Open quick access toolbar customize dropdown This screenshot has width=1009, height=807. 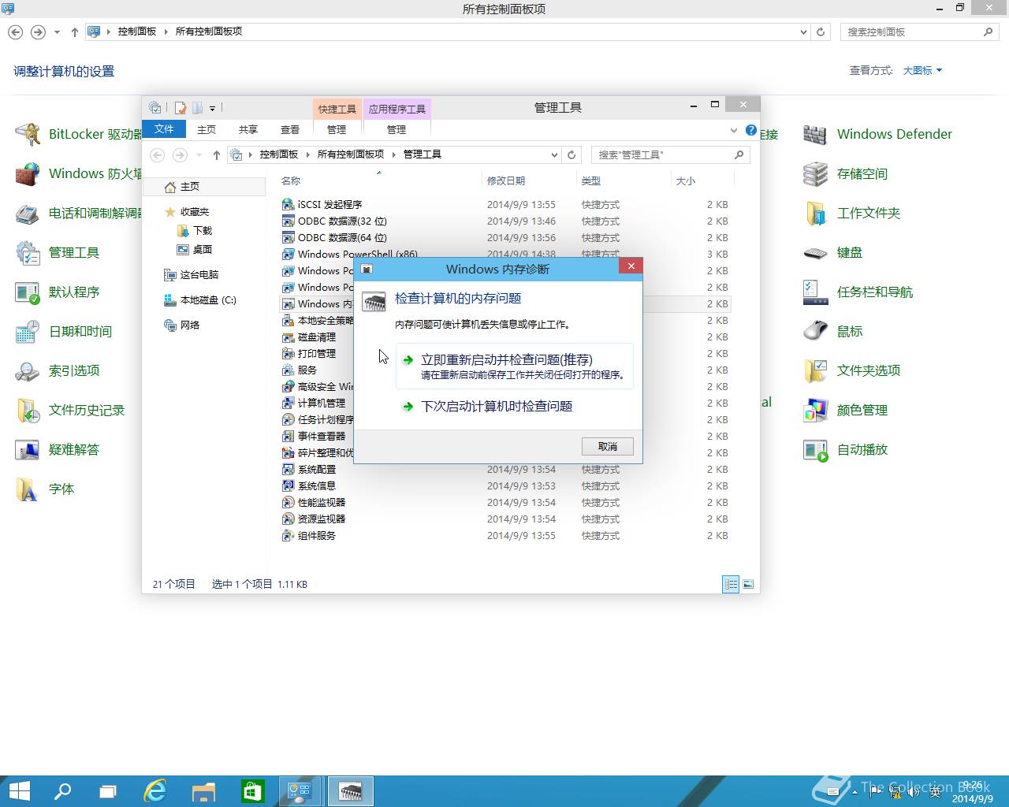pyautogui.click(x=213, y=108)
